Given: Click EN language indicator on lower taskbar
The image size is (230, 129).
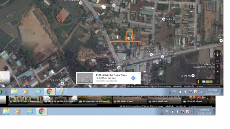Looking at the screenshot, I should point(166,111).
